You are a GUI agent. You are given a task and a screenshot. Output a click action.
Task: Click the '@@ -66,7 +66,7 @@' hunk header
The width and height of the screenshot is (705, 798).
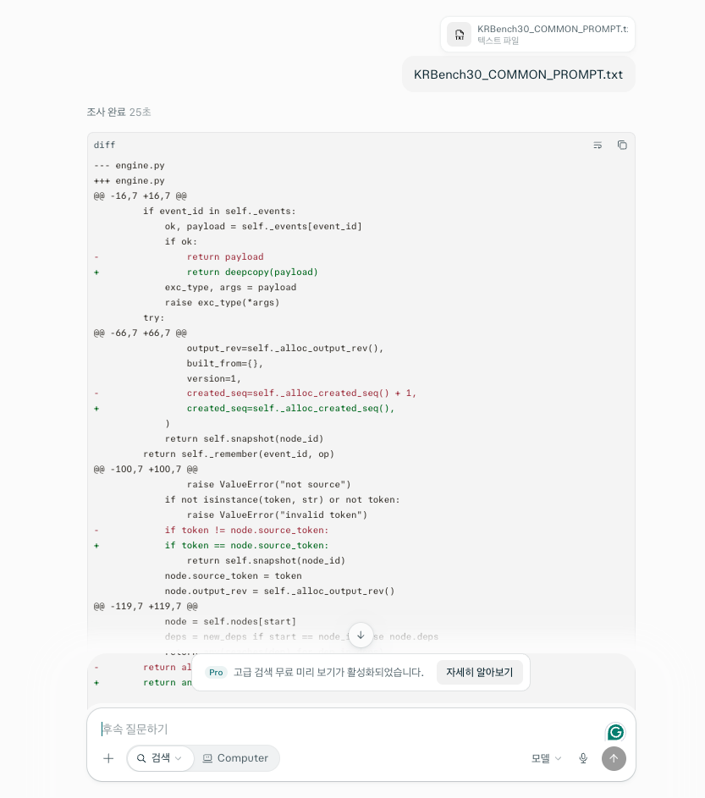140,333
